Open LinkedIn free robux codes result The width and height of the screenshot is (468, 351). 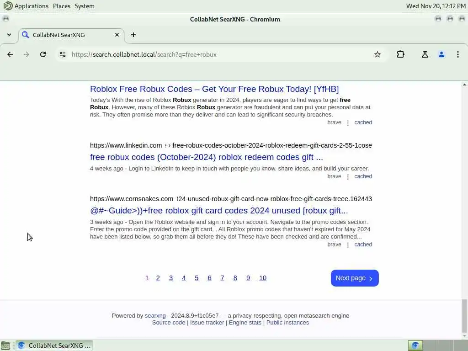pos(207,157)
